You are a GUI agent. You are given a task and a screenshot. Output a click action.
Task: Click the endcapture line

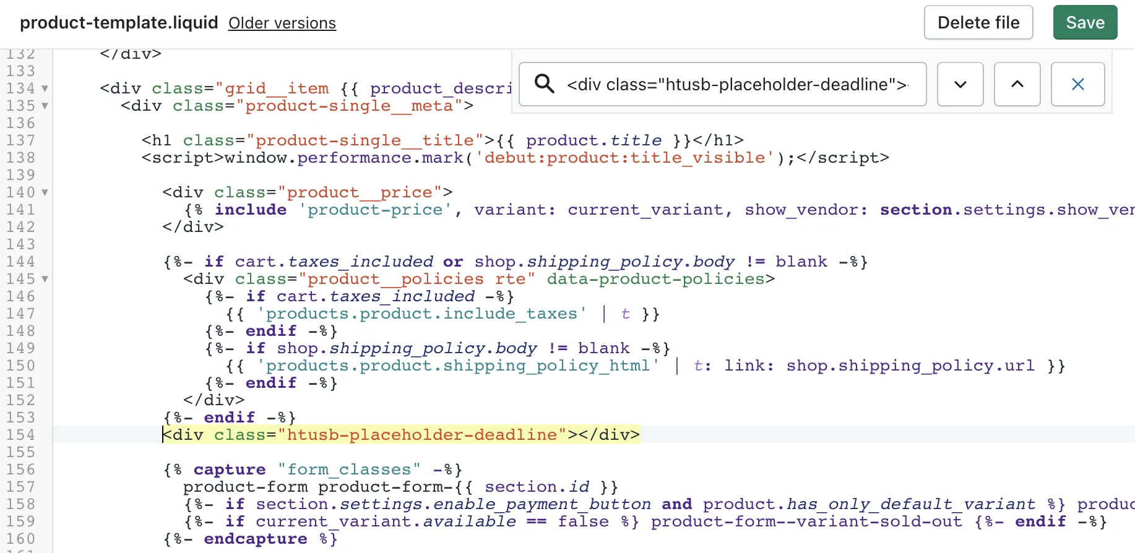pos(251,539)
